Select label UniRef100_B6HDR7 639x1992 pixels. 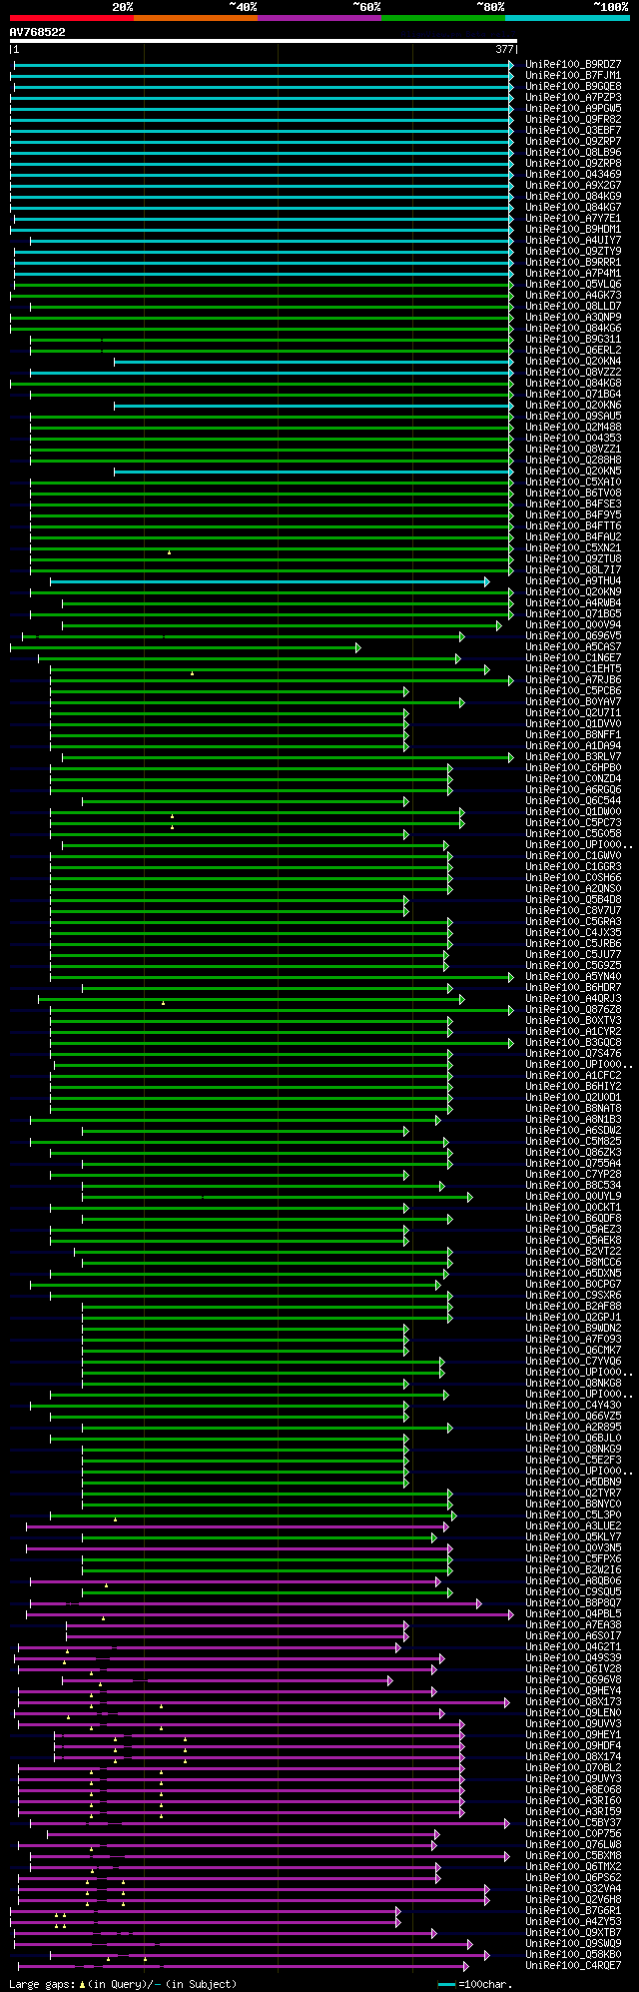pyautogui.click(x=573, y=988)
